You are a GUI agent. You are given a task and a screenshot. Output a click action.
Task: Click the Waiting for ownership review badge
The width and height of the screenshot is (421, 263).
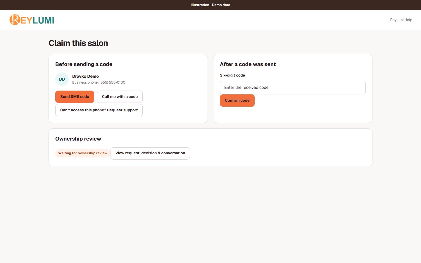pyautogui.click(x=83, y=153)
